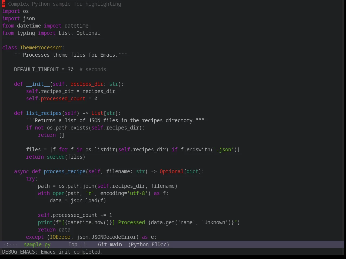Image resolution: width=346 pixels, height=259 pixels.
Task: Click the echo area message 'Emacs init completed.'
Action: 72,252
